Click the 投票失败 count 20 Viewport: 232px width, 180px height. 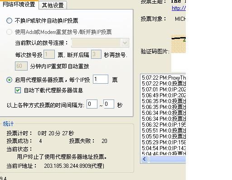[104, 141]
